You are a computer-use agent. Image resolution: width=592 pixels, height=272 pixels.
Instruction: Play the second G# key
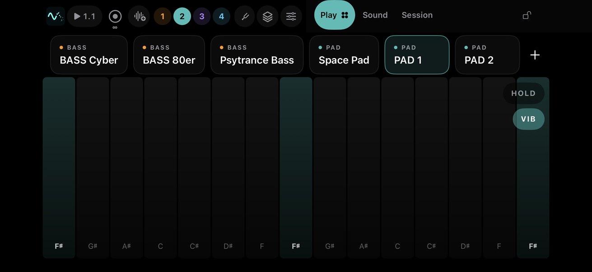330,167
